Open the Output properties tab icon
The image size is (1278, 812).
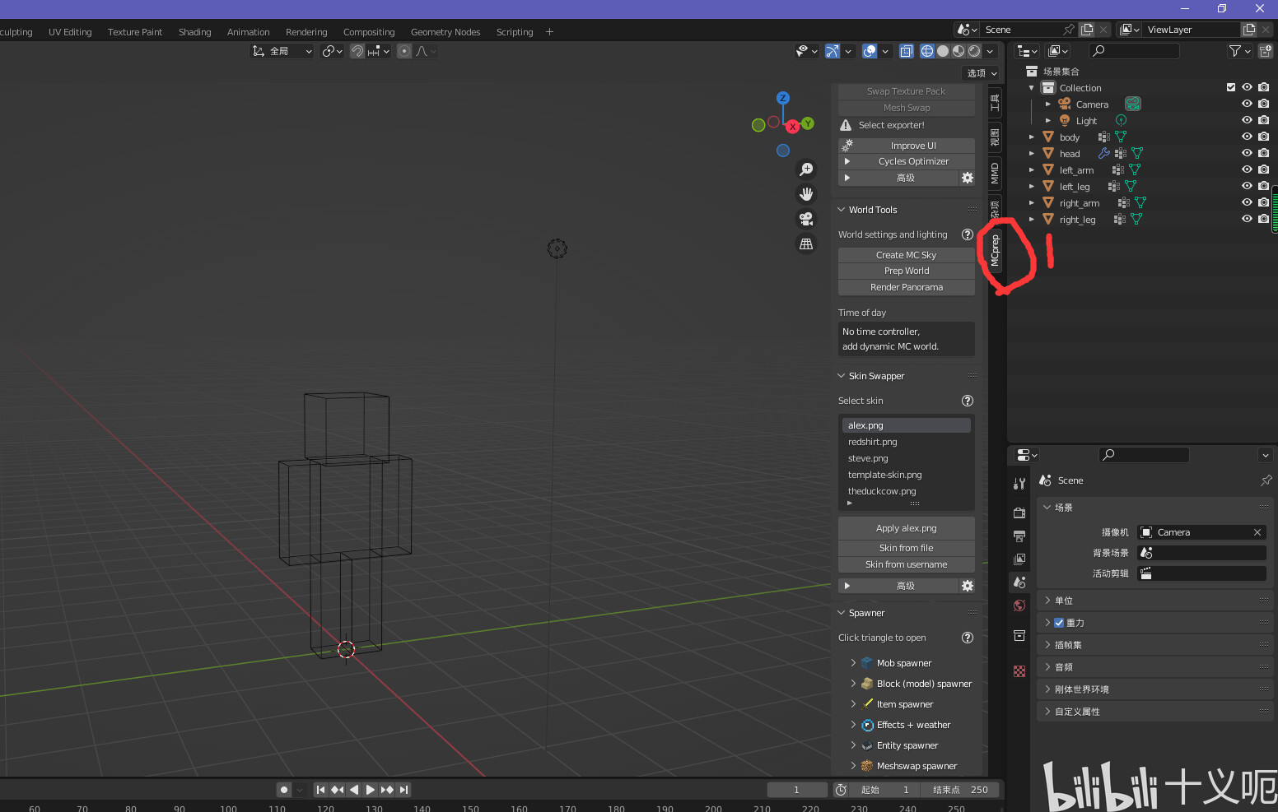[1019, 536]
